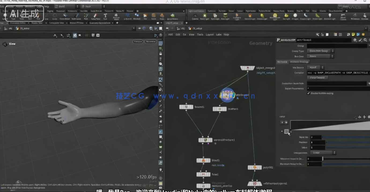Open the Interpolation dropdown set to Linear

323,153
